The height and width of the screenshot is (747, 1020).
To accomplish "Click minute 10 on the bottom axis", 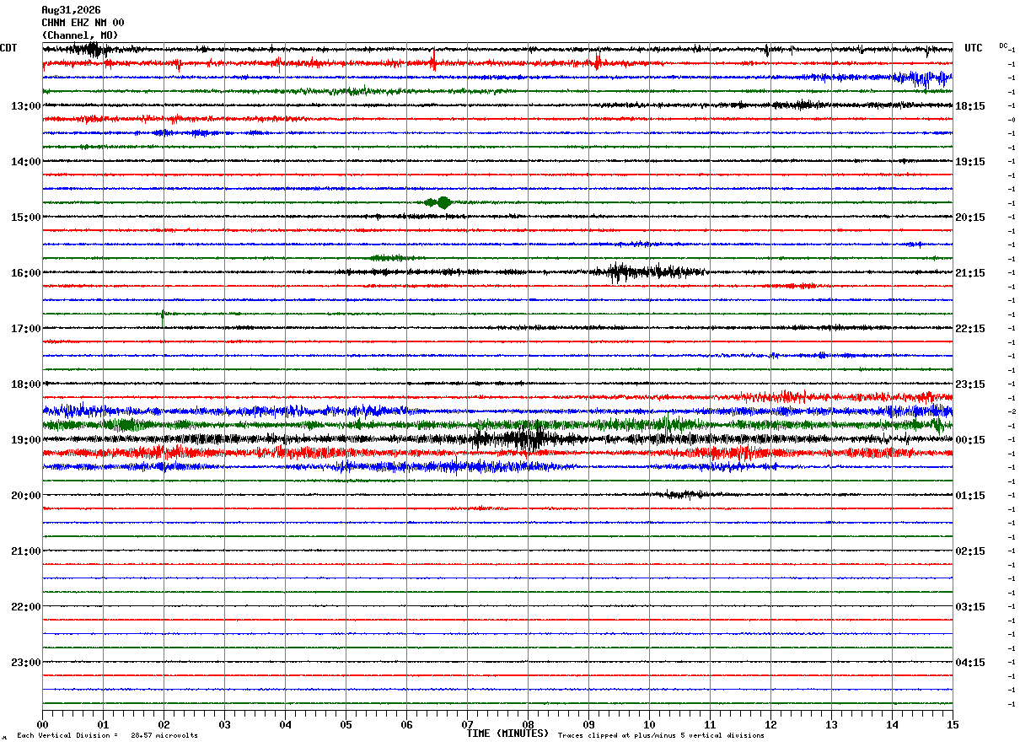I will click(x=649, y=725).
